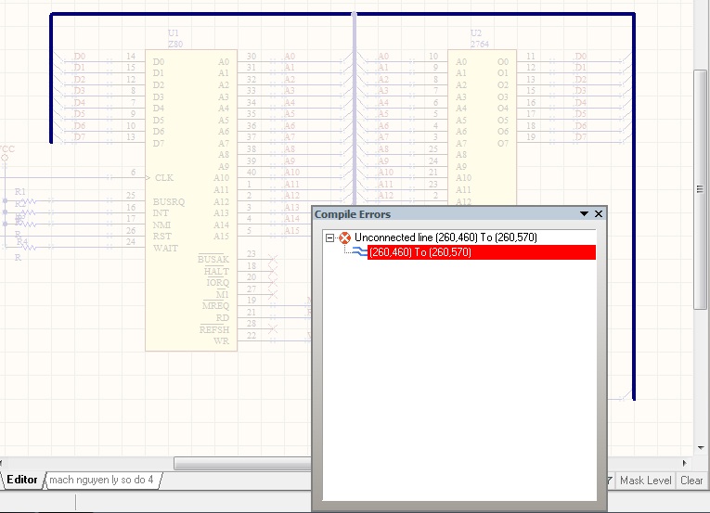Click the Mask Level button

point(645,481)
